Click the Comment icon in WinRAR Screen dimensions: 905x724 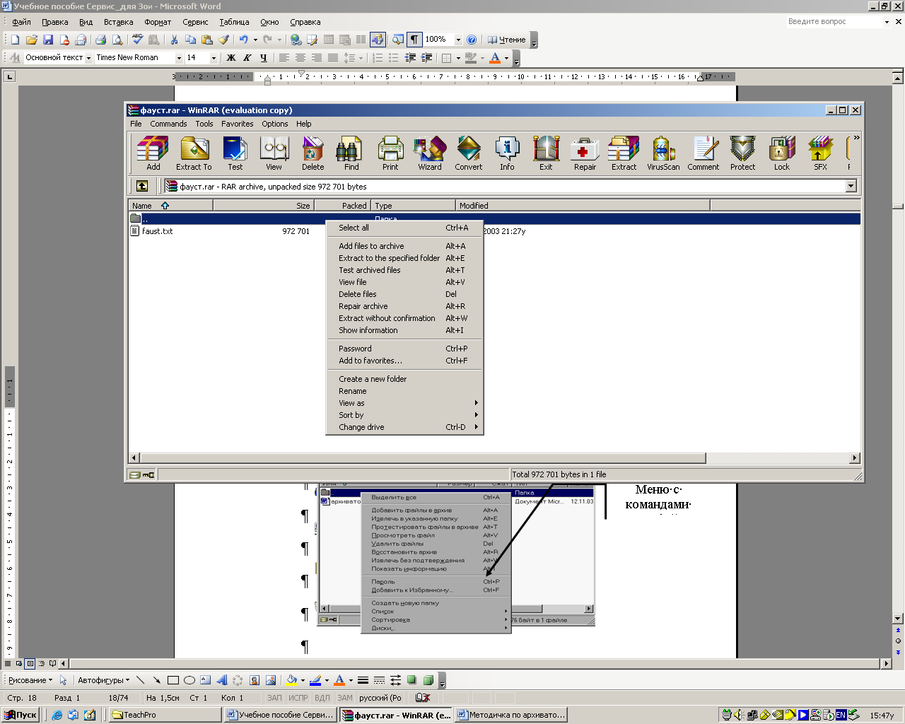[703, 153]
